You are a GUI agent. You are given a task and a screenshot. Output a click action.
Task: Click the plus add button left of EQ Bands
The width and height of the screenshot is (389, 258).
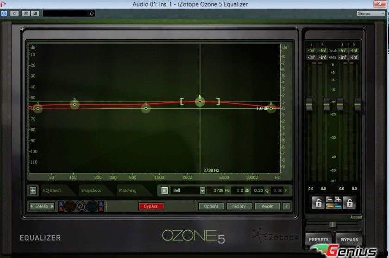(33, 190)
